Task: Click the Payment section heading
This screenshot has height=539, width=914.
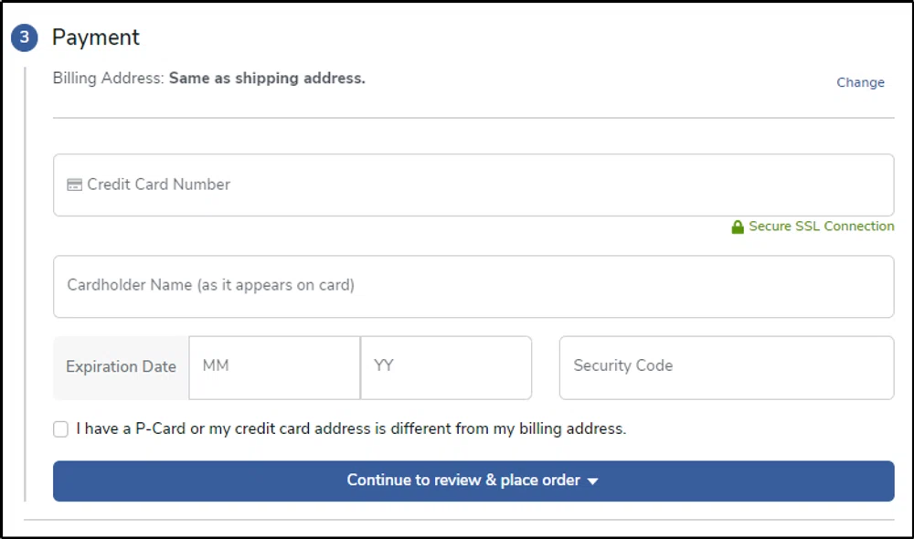Action: pyautogui.click(x=95, y=37)
